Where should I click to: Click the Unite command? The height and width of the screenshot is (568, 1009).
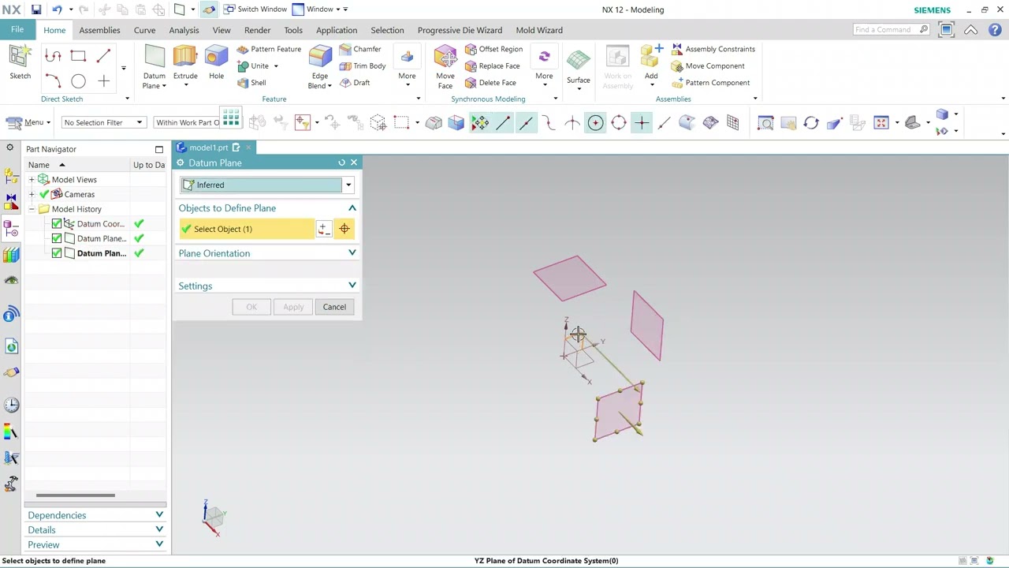[254, 66]
